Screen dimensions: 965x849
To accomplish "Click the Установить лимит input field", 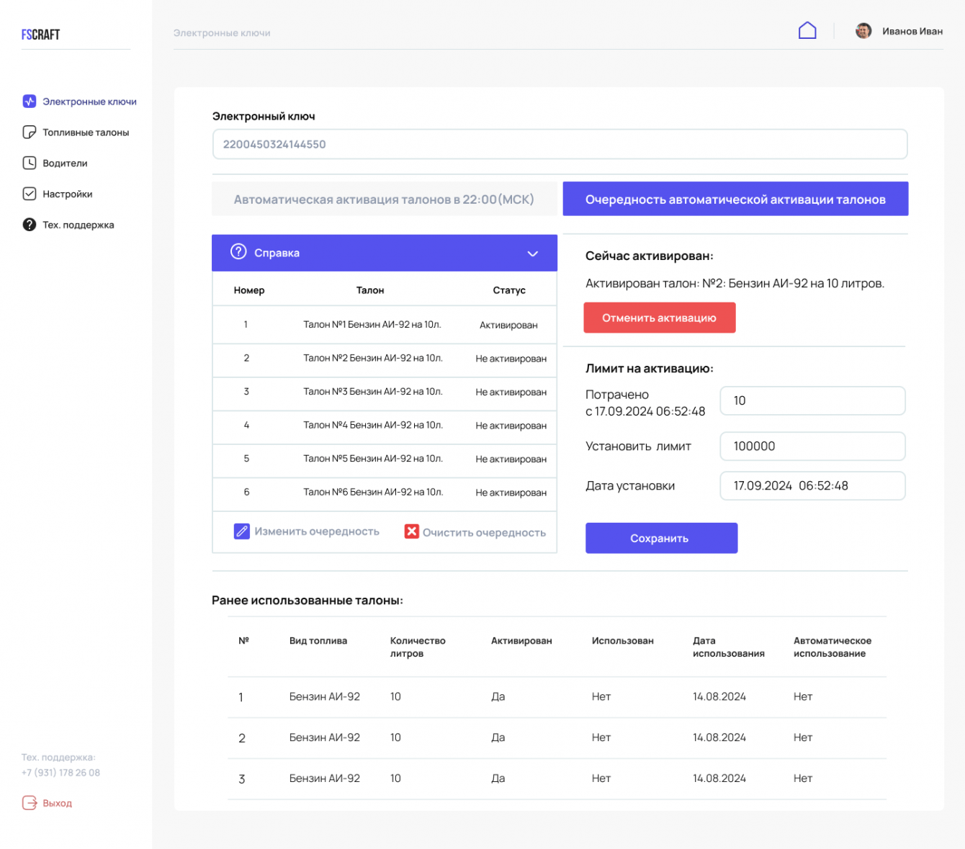I will pos(812,446).
